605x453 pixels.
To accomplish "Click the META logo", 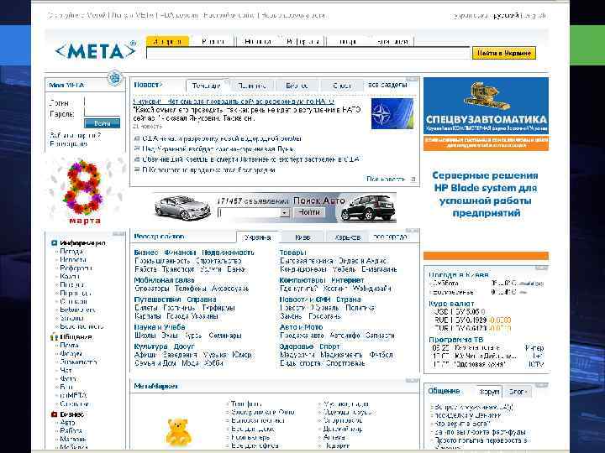I will tap(96, 50).
